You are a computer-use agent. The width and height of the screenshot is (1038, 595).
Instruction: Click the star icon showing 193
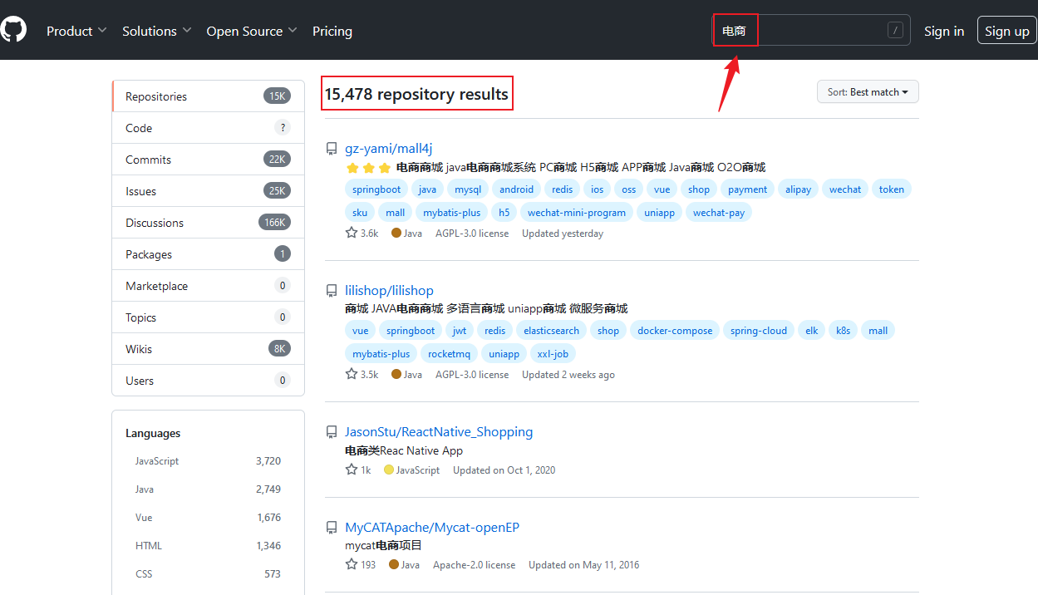(352, 564)
